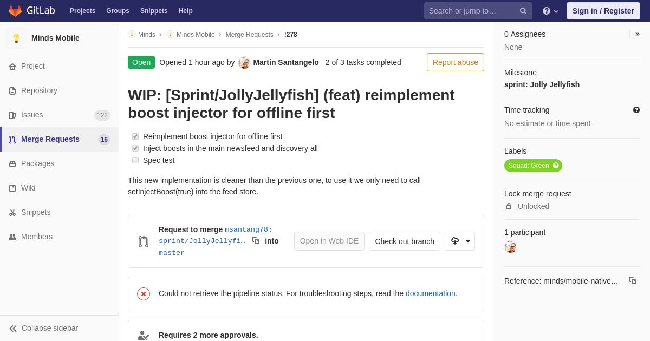Copy the source branch name icon

(256, 240)
